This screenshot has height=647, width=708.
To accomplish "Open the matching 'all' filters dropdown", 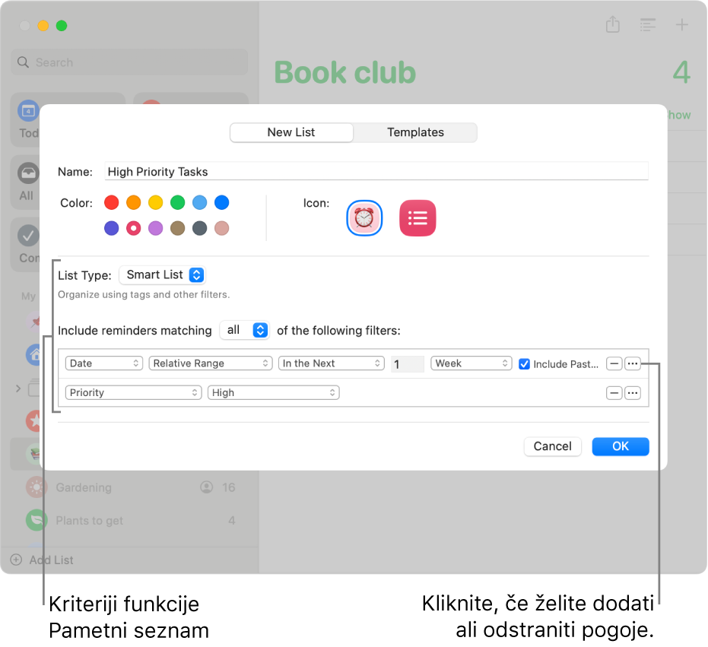I will click(245, 330).
